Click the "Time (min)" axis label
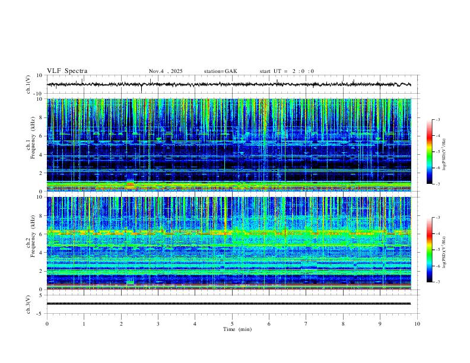This screenshot has width=470, height=363. pos(237,329)
